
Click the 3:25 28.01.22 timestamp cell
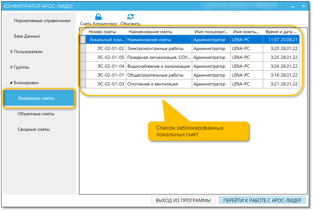pyautogui.click(x=281, y=57)
